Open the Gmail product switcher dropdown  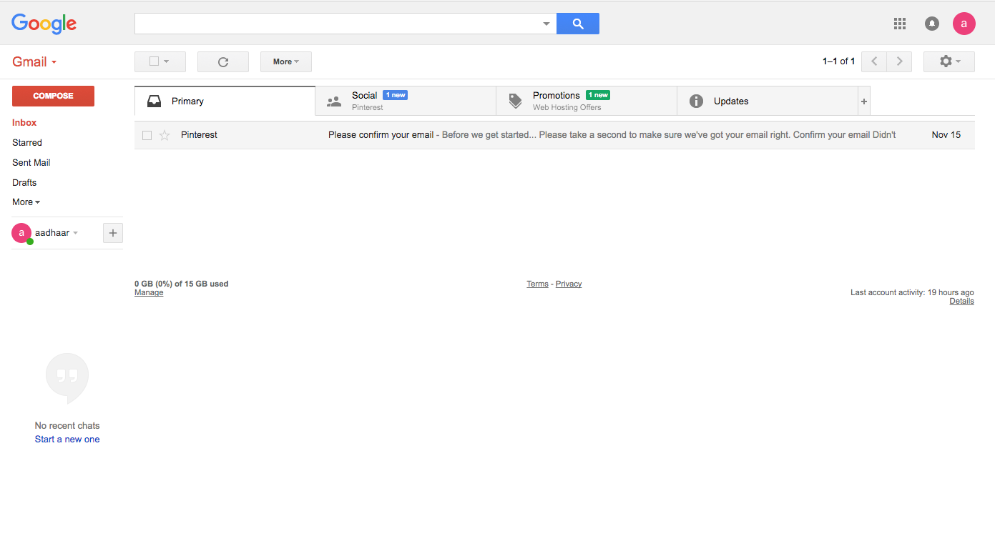click(x=34, y=61)
